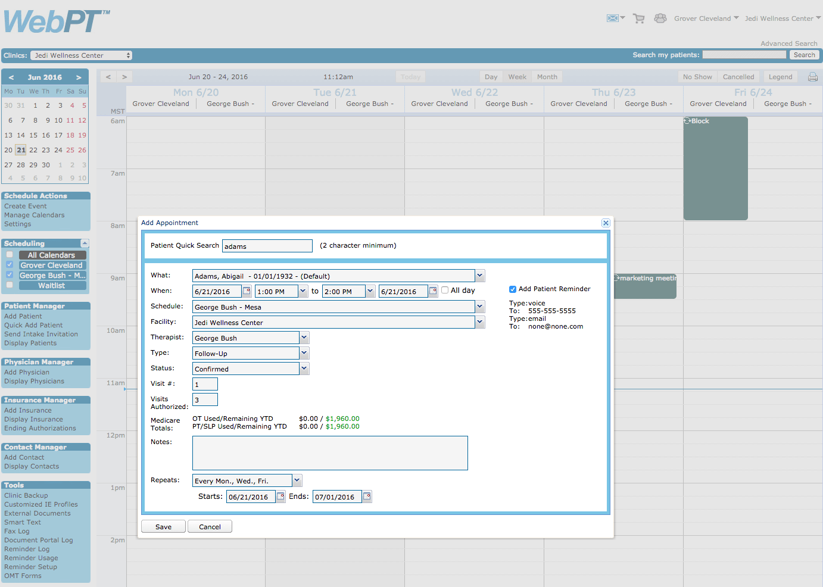Switch to Month view
823x587 pixels.
547,77
